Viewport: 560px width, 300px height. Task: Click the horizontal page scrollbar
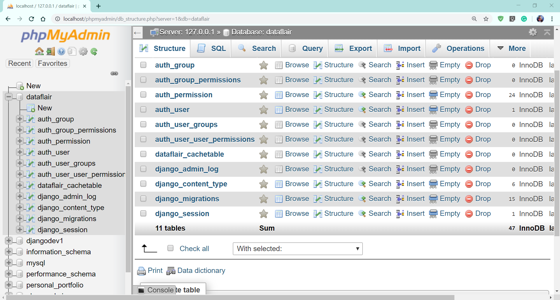[x=230, y=297]
